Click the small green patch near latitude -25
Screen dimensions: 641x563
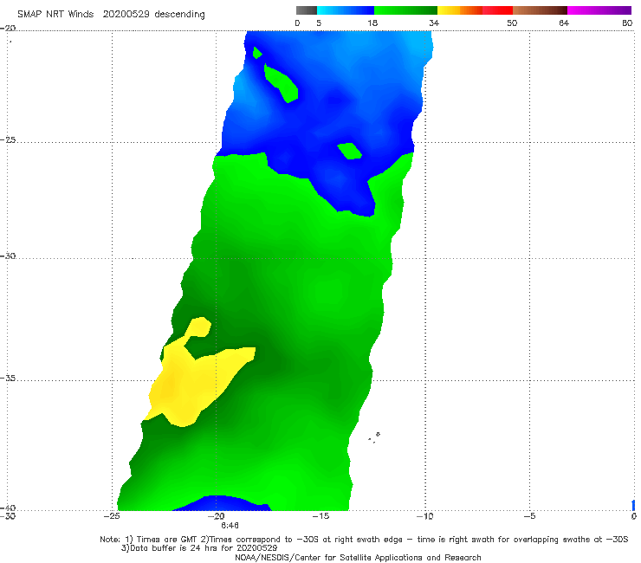(350, 151)
